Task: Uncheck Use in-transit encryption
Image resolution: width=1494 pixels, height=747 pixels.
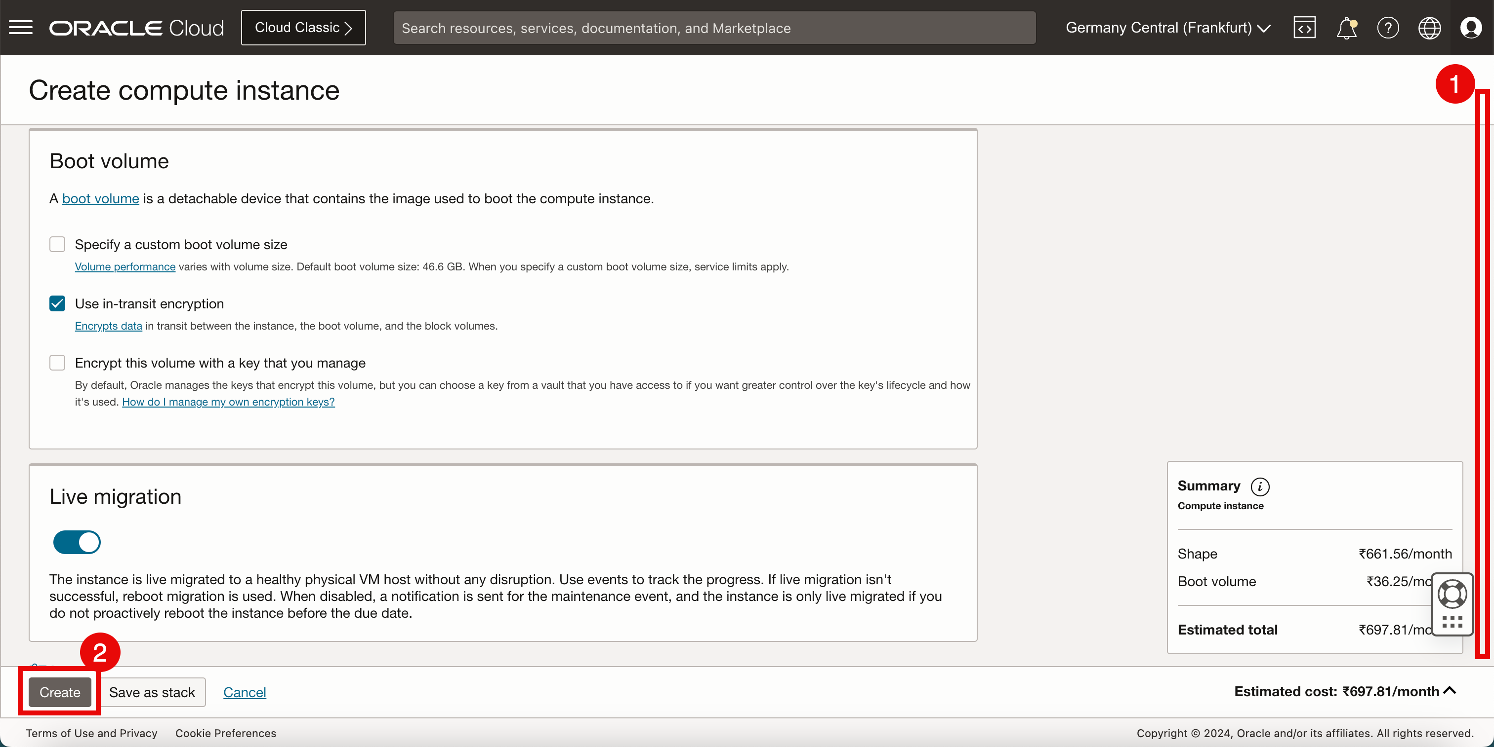Action: coord(57,303)
